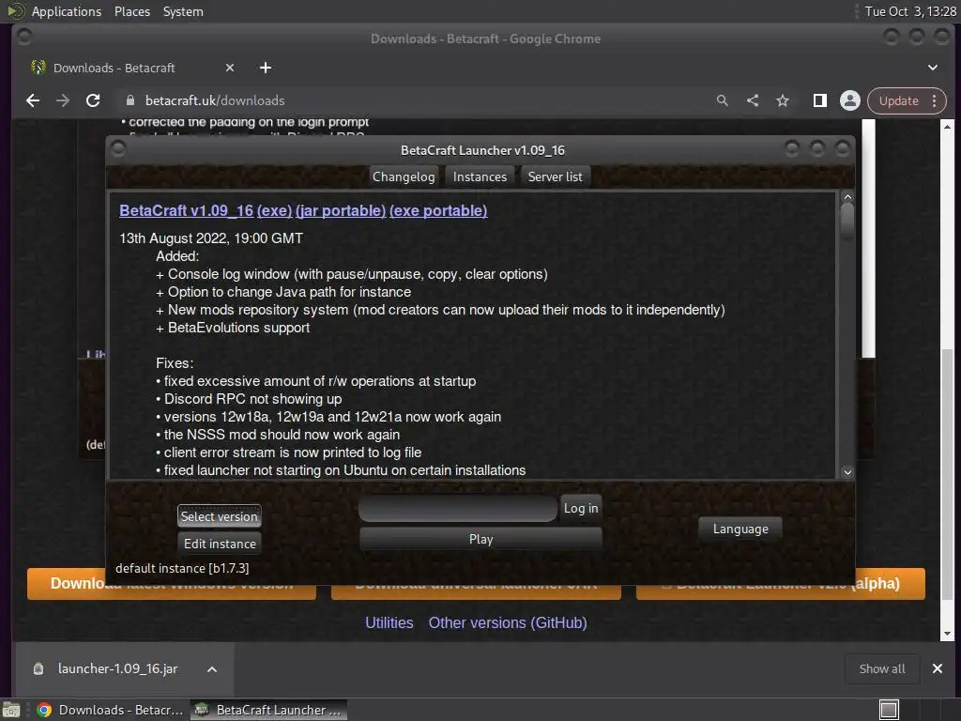
Task: Click the changelog scrollbar up arrow
Action: pos(847,197)
